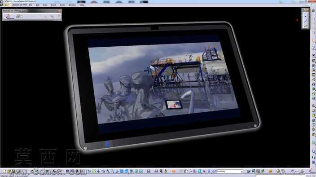Click the Open file icon
This screenshot has width=316, height=177.
[x=9, y=171]
